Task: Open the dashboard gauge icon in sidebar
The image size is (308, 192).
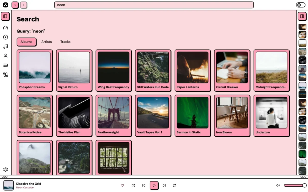Action: (x=5, y=28)
